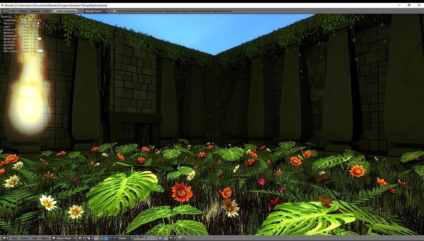Image resolution: width=424 pixels, height=241 pixels.
Task: Open the 3D View editor type selector
Action: tap(5, 238)
